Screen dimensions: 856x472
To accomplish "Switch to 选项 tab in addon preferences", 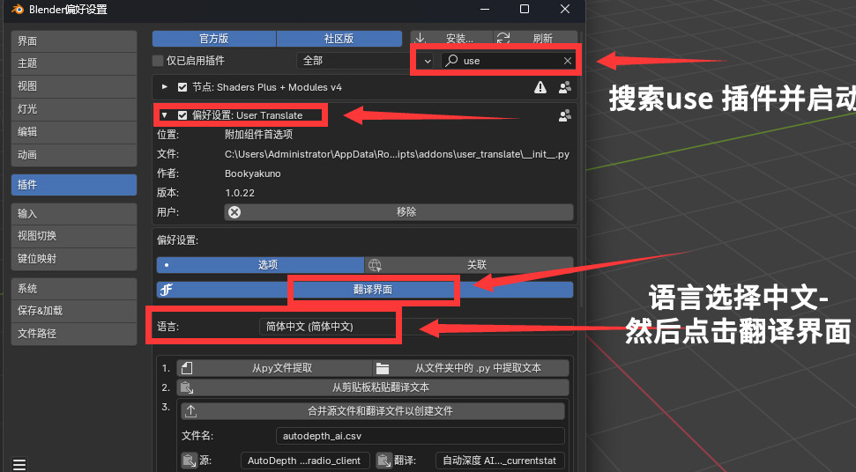I will coord(260,265).
